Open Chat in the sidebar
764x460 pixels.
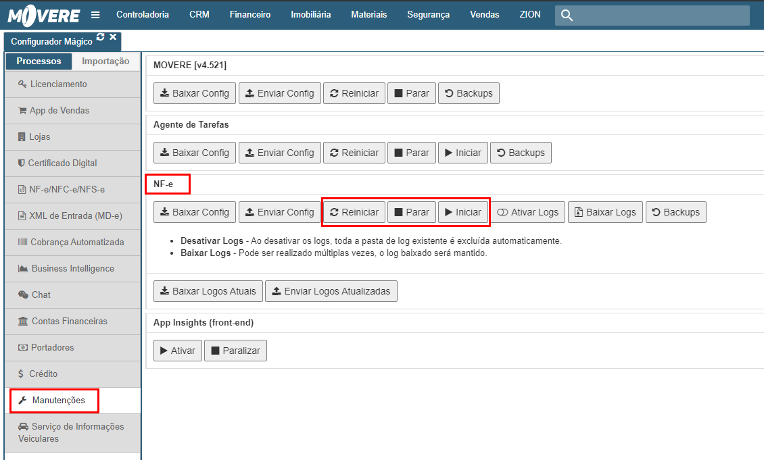pyautogui.click(x=72, y=295)
